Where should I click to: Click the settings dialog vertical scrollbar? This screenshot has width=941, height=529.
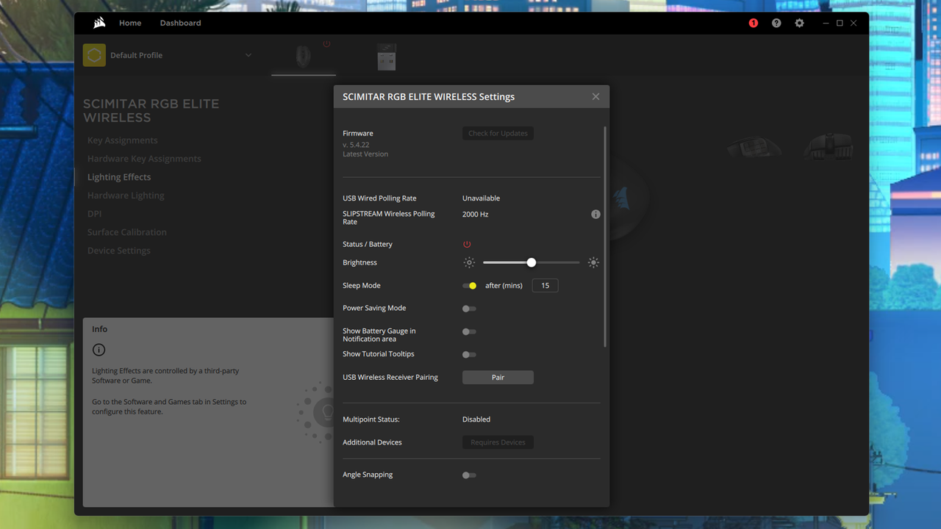[x=605, y=237]
